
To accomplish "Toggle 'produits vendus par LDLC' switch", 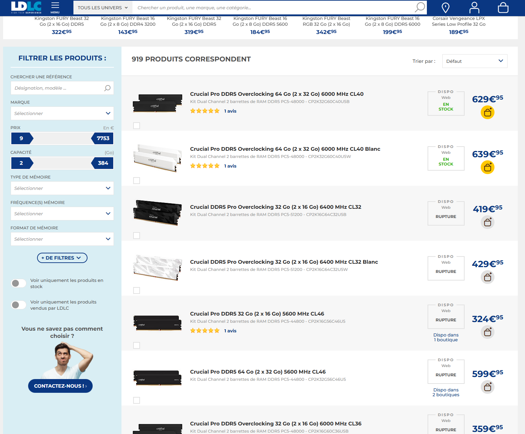I will (x=19, y=305).
